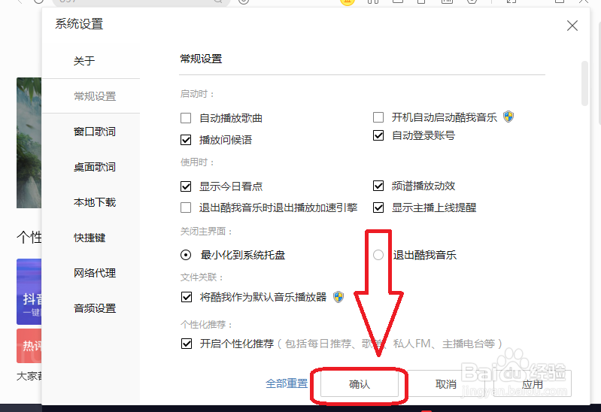The width and height of the screenshot is (601, 412).
Task: Choose 退出酷我音乐 radio option
Action: point(378,255)
